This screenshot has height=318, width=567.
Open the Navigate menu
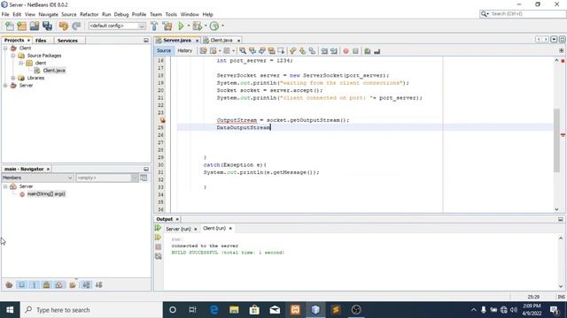coord(48,14)
